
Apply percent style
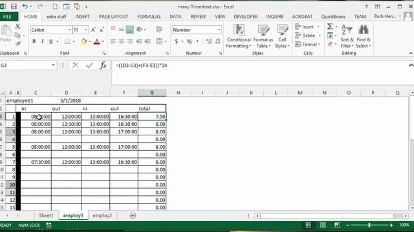(x=189, y=41)
